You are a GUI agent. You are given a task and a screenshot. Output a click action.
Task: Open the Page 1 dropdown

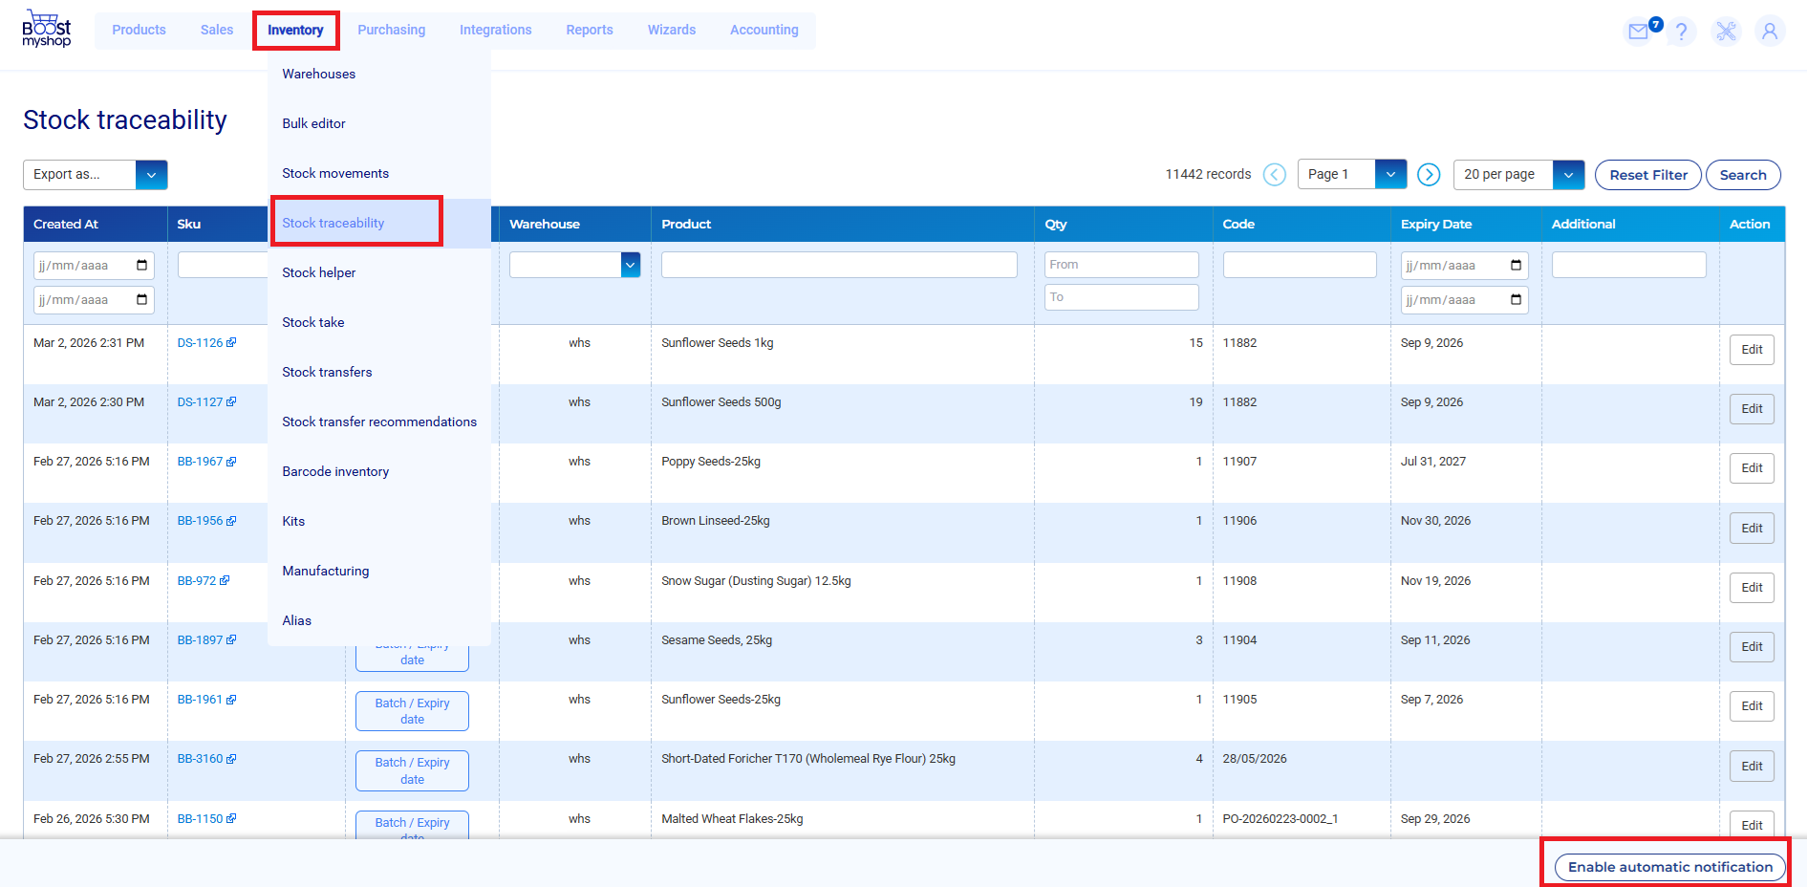click(1390, 175)
